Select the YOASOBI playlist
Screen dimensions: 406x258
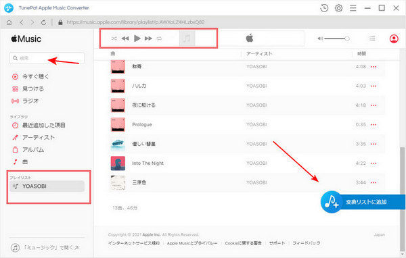(x=47, y=186)
